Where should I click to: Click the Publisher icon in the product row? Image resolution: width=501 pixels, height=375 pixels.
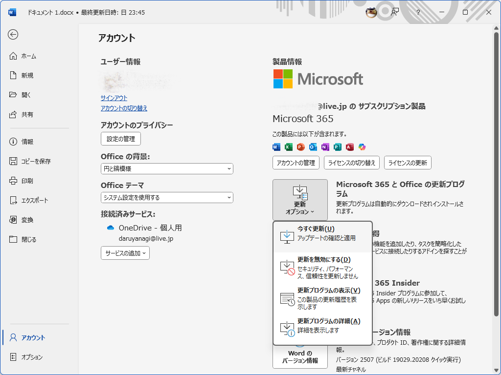(x=338, y=147)
